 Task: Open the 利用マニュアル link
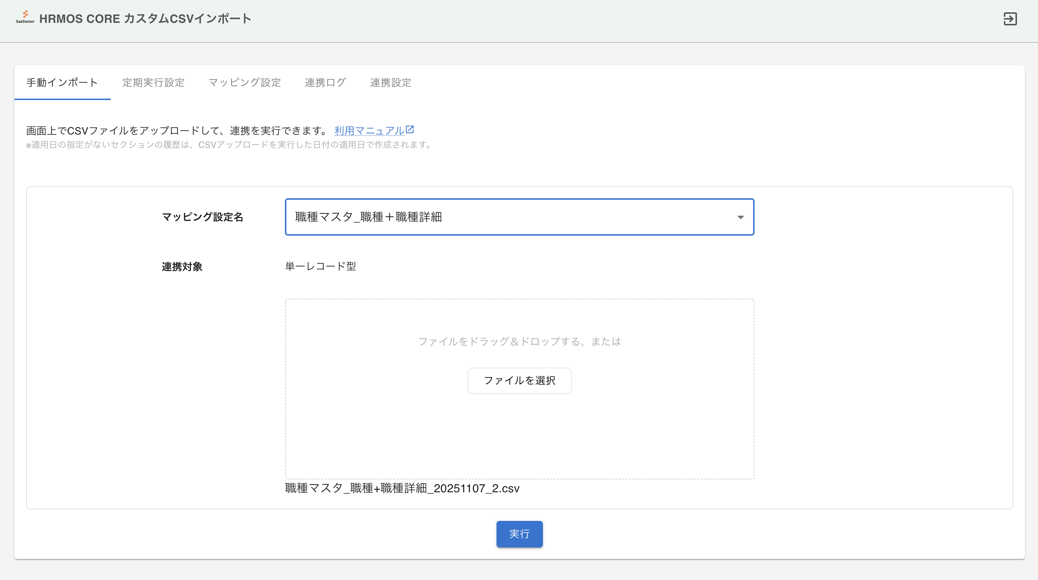tap(369, 131)
